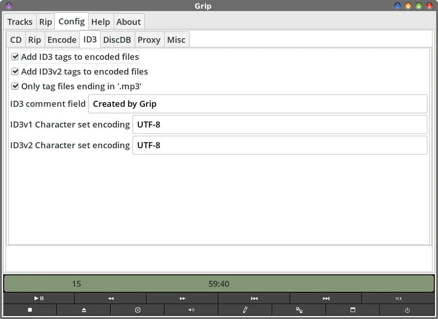
Task: Click the purple window menu button in title bar
Action: pyautogui.click(x=9, y=6)
